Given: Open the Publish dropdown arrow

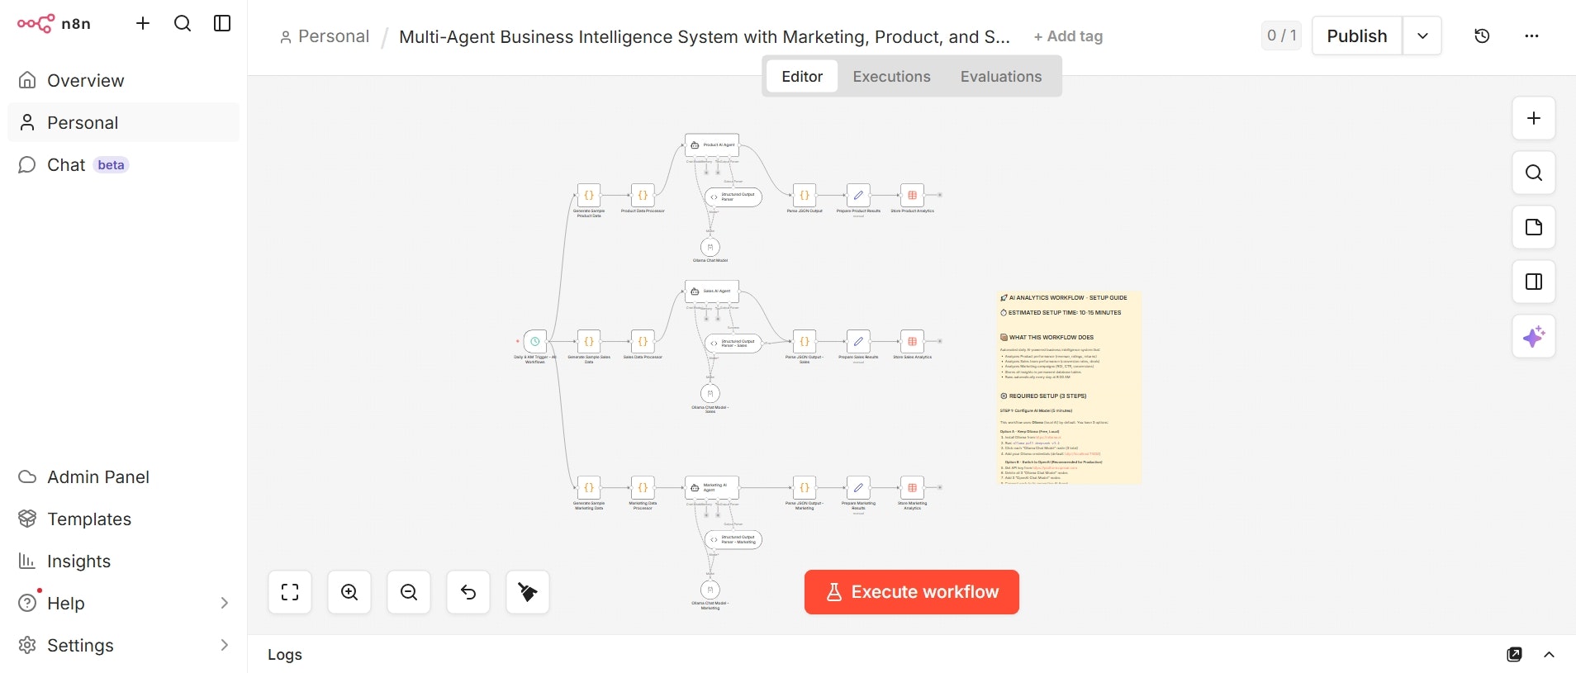Looking at the screenshot, I should (x=1422, y=36).
